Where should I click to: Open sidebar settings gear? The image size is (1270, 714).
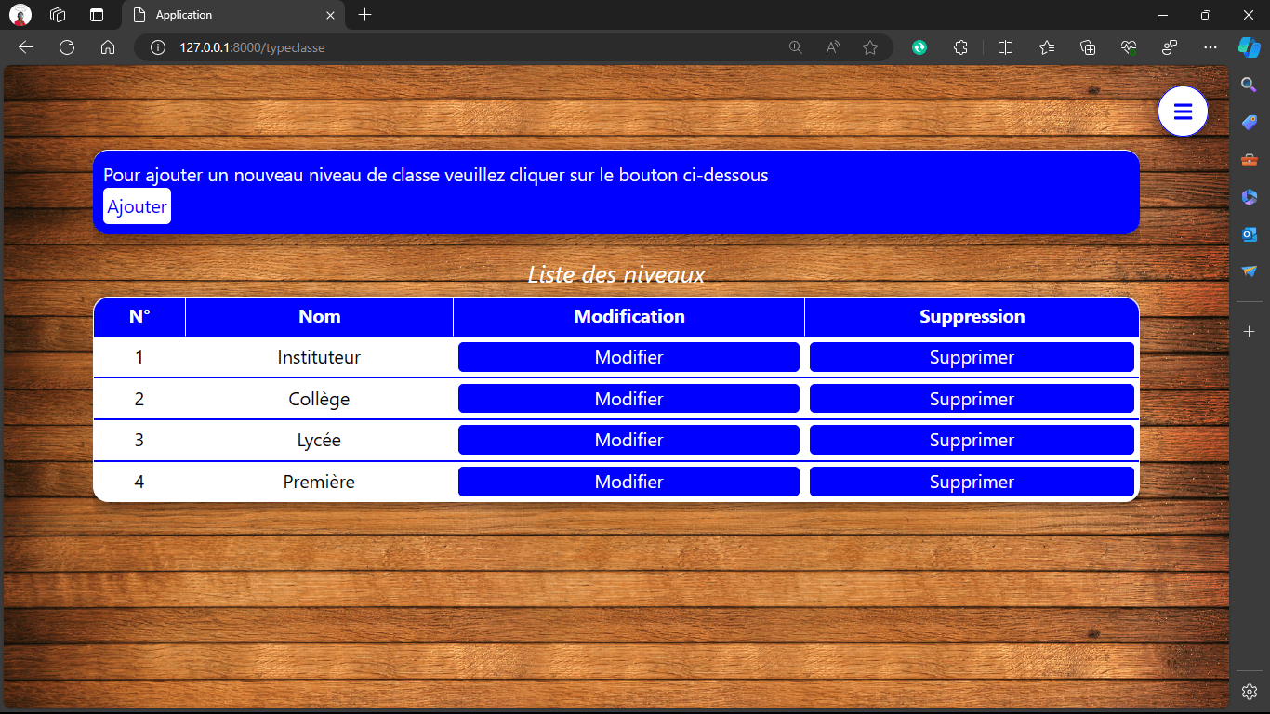pyautogui.click(x=1250, y=692)
